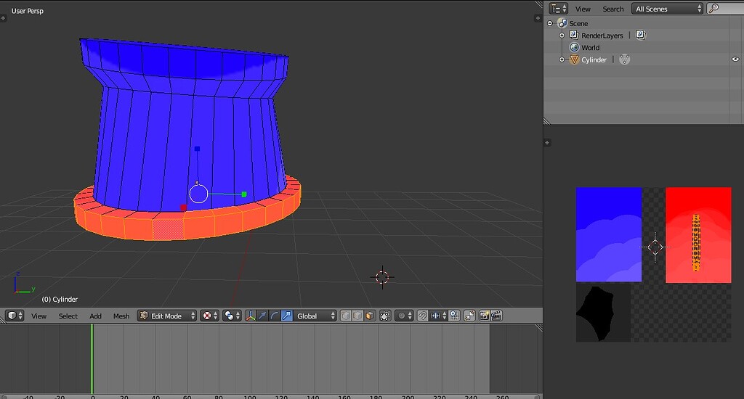The width and height of the screenshot is (744, 399).
Task: Hide the Cylinder object with eye icon
Action: pos(735,59)
